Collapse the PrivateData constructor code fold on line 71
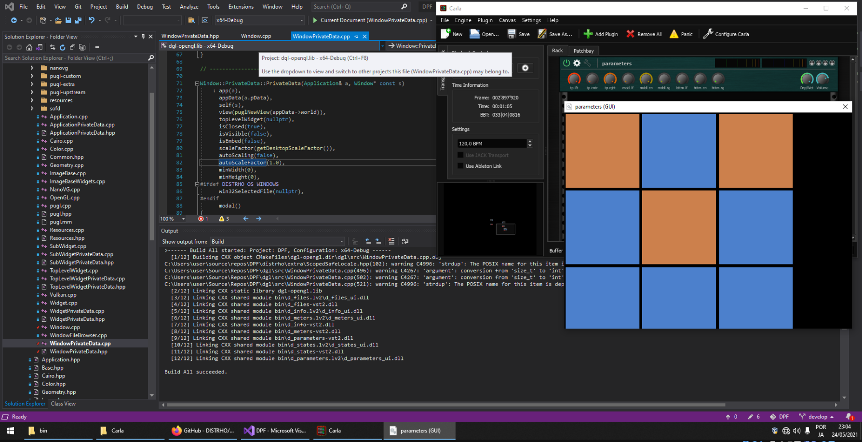This screenshot has height=442, width=862. tap(197, 83)
